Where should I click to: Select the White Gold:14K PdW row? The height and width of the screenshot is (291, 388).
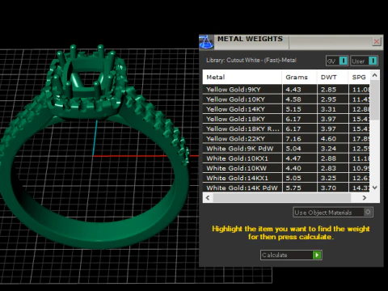286,188
